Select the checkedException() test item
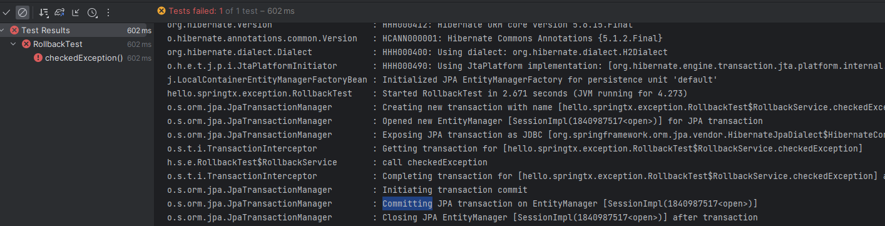 pyautogui.click(x=84, y=58)
